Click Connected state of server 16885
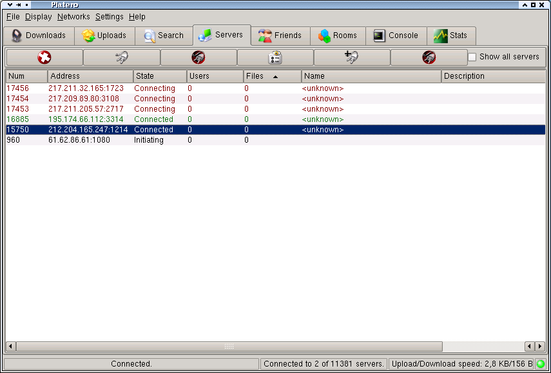The image size is (551, 373). tap(153, 119)
